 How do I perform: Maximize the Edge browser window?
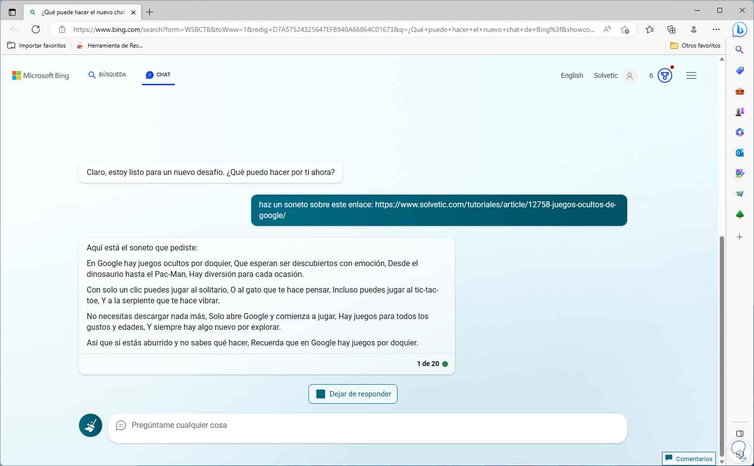click(720, 11)
